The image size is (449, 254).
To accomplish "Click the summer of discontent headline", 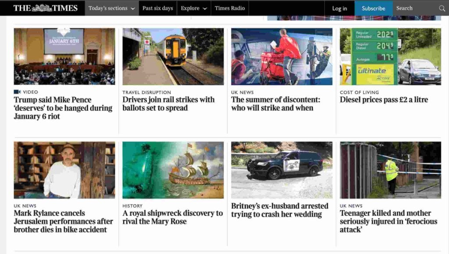I will [x=277, y=104].
